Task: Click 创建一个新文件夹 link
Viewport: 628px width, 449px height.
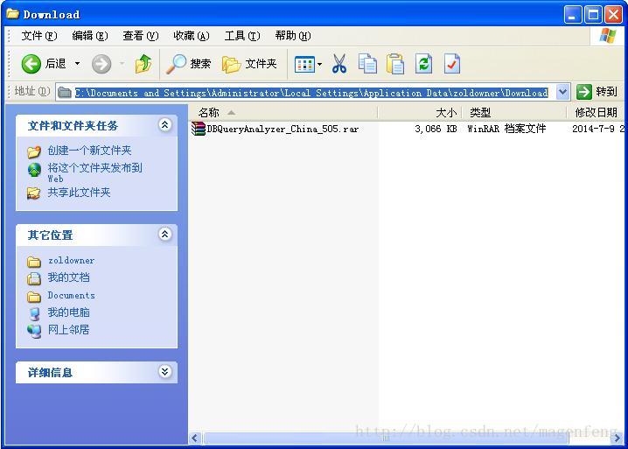Action: pyautogui.click(x=89, y=151)
